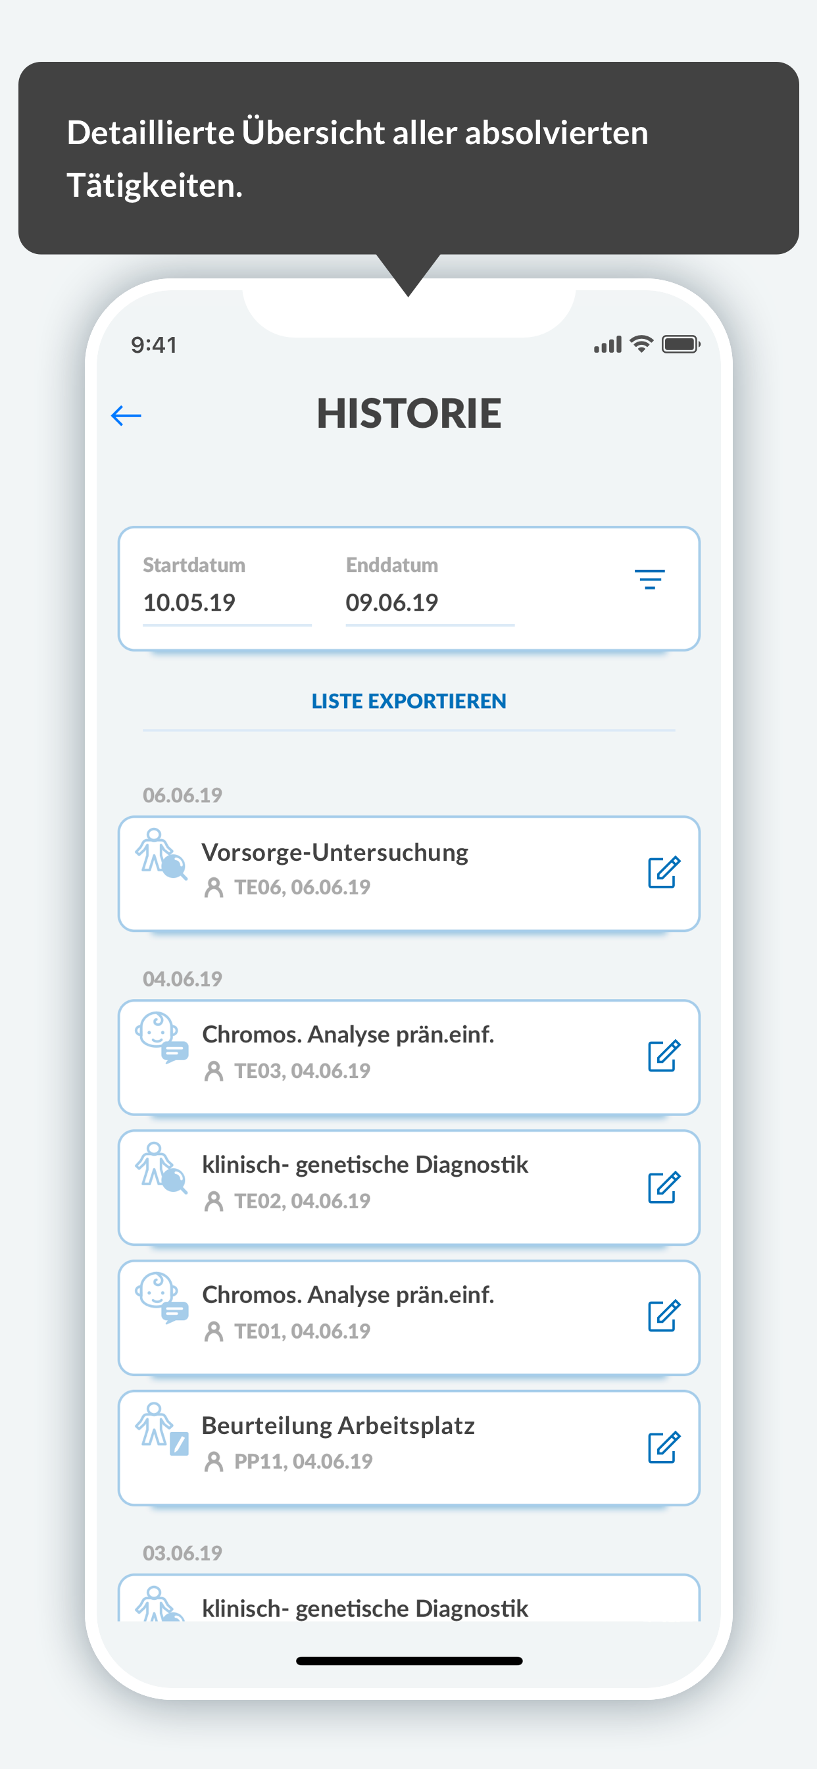Set the Startdatum field 10.05.19
Screen dimensions: 817x1769
click(x=226, y=603)
